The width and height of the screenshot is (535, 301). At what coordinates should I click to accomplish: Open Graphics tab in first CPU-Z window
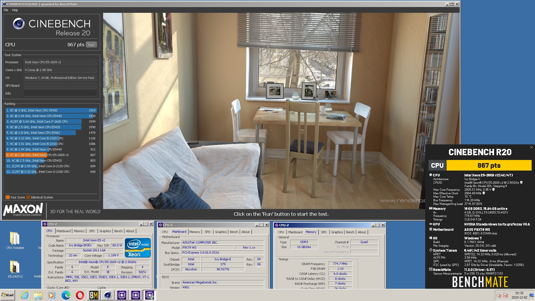tap(105, 231)
